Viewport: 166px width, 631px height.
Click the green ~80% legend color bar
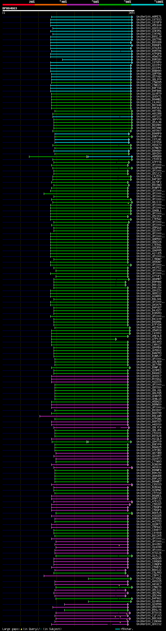(115, 5)
